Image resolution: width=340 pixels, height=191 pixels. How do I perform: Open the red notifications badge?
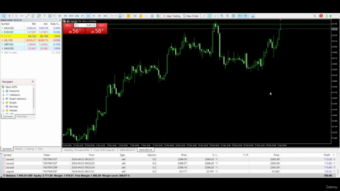[321, 16]
